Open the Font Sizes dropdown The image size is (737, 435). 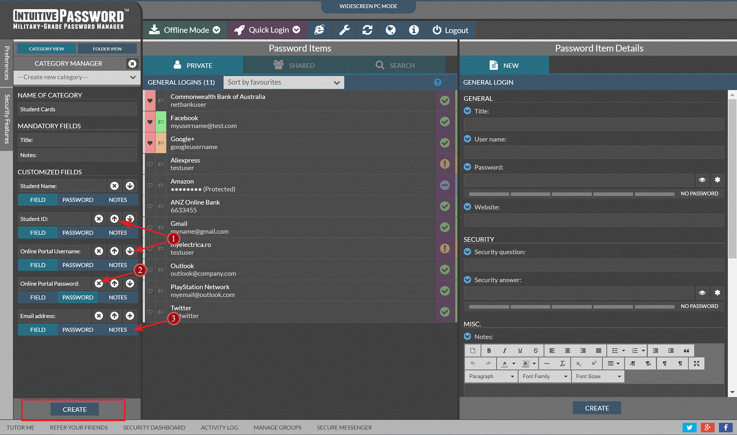pos(598,376)
